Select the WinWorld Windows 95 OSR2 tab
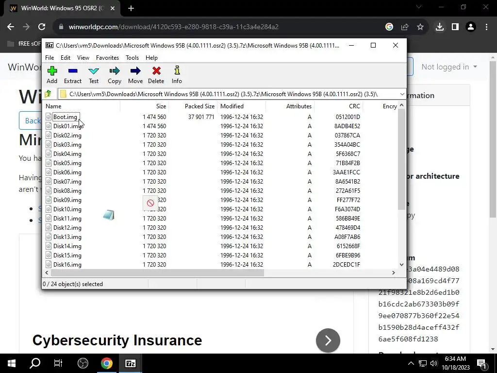The image size is (497, 373). click(63, 8)
